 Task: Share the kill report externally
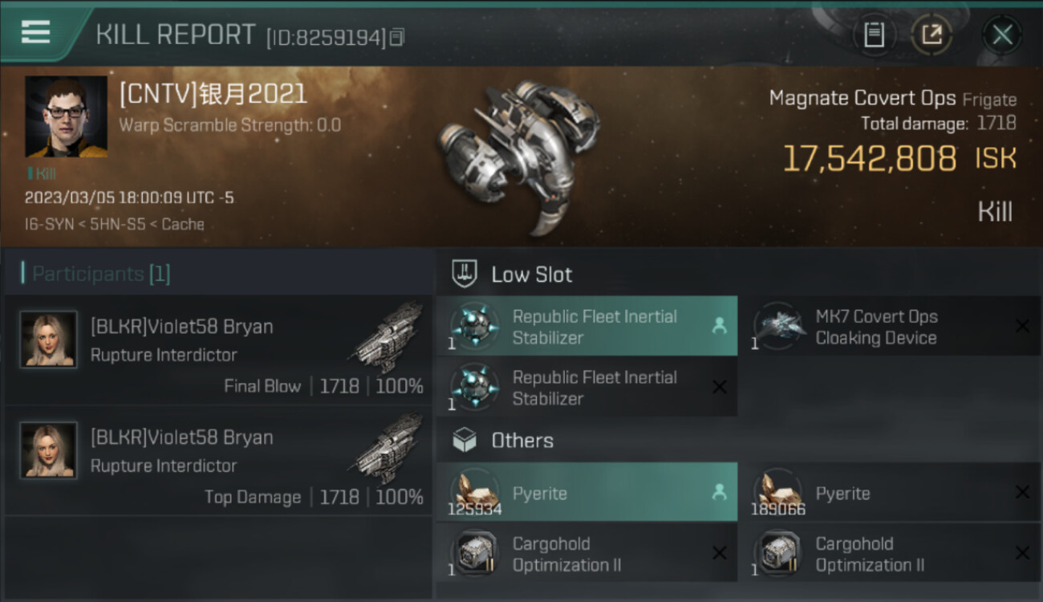pyautogui.click(x=931, y=35)
